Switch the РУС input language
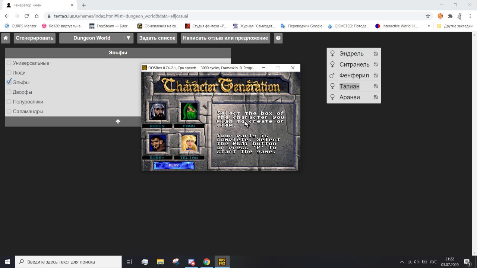Image resolution: width=477 pixels, height=268 pixels. [433, 262]
